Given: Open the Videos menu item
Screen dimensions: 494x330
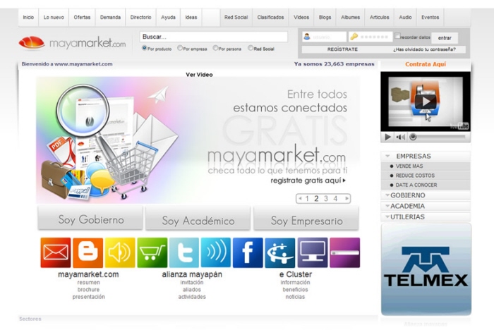Looking at the screenshot, I should click(301, 18).
